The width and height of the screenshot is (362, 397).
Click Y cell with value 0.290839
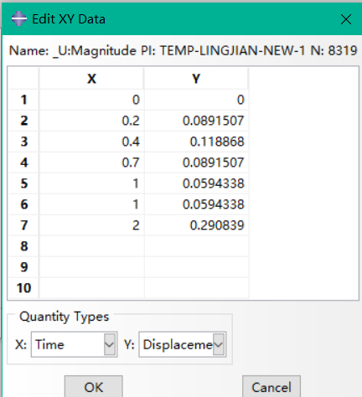coord(196,225)
